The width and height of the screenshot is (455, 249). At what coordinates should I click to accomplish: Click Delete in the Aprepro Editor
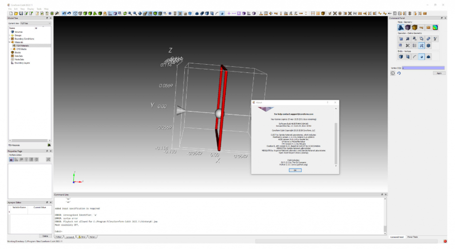(45, 236)
